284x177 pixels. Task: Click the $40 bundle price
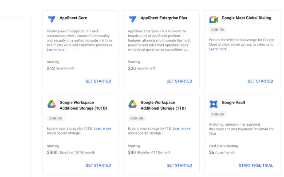click(150, 152)
